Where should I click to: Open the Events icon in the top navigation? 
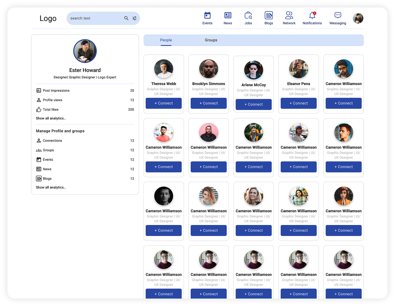[x=207, y=15]
